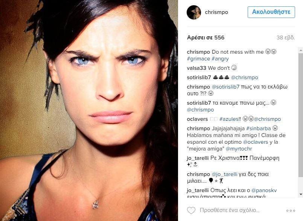Open valsa33 commenter profile
The height and width of the screenshot is (221, 303).
coord(196,68)
